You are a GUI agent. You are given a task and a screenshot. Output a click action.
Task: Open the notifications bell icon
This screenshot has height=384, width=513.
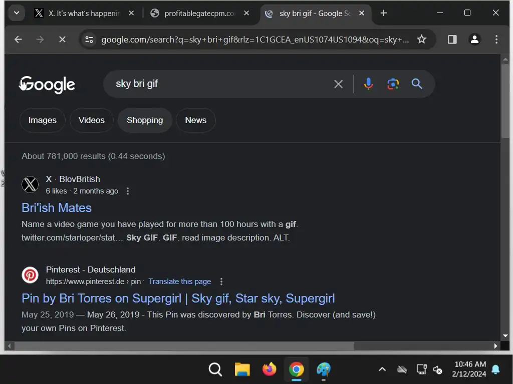(x=495, y=369)
